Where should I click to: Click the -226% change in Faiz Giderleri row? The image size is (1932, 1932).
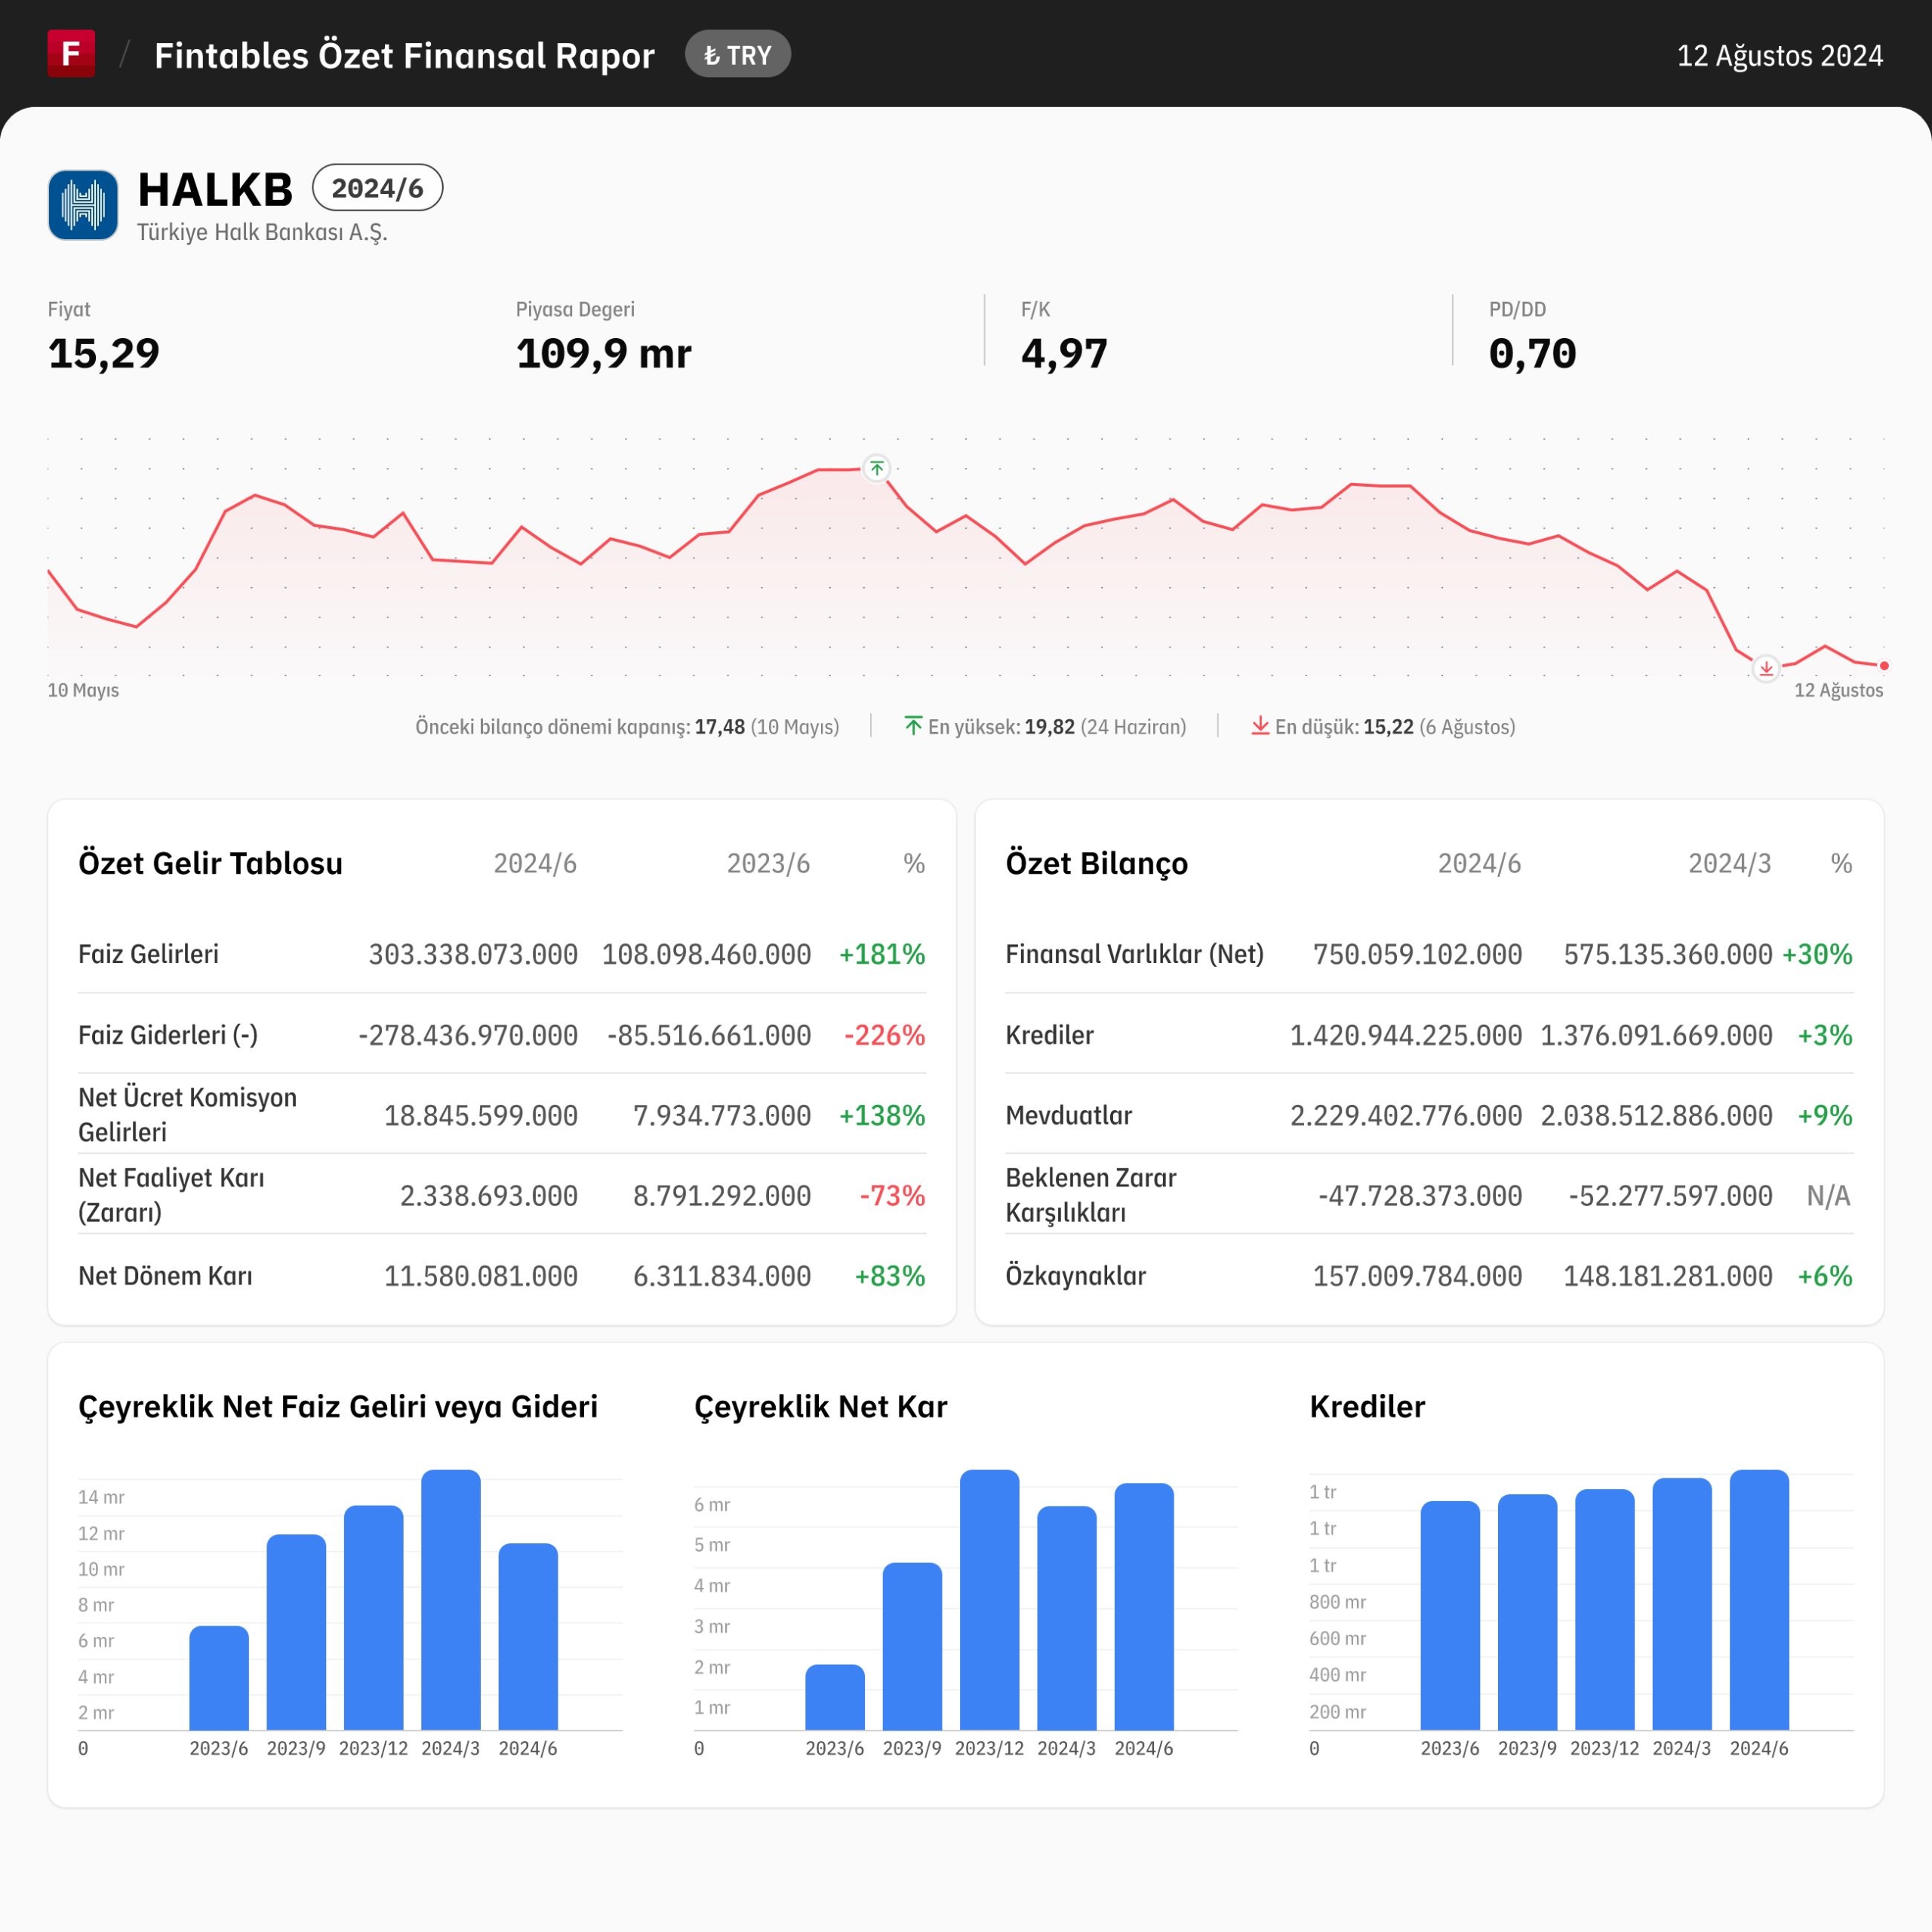[885, 1035]
